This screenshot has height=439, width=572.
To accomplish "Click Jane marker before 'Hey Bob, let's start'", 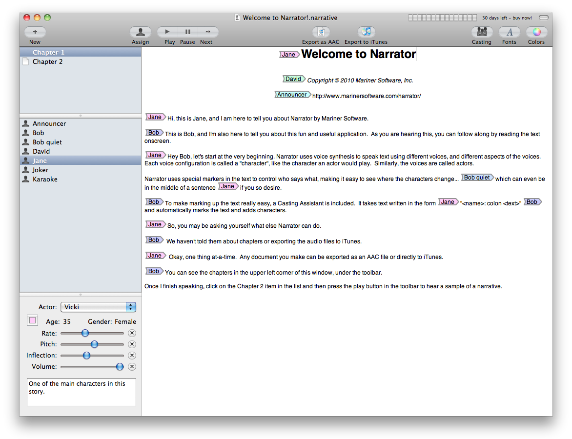I will (x=156, y=155).
